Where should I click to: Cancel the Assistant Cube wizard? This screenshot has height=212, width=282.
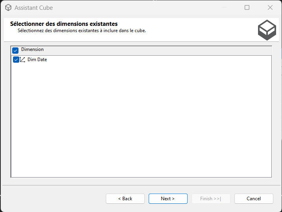tap(254, 199)
